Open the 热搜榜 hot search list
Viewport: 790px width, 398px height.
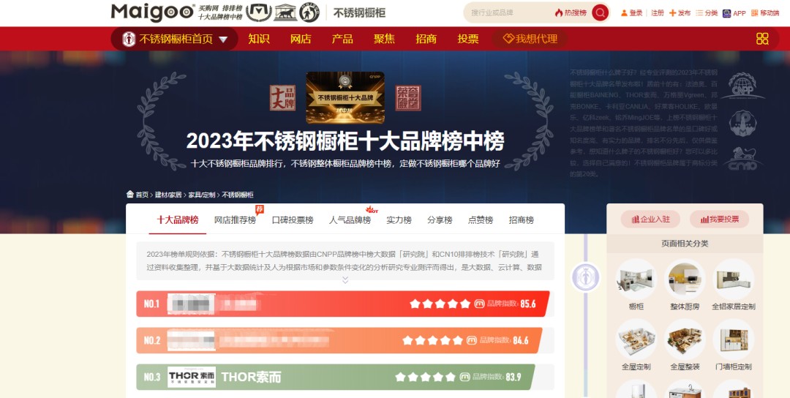(x=571, y=12)
